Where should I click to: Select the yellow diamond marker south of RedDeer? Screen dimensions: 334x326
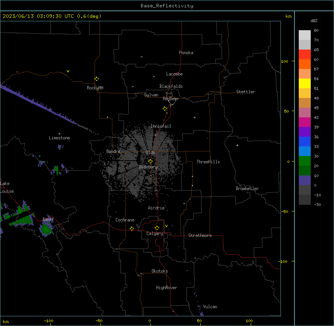tap(165, 109)
